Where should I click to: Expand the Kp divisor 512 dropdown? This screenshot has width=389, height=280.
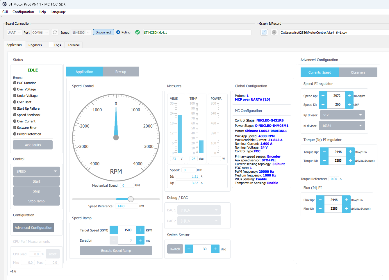coord(342,115)
